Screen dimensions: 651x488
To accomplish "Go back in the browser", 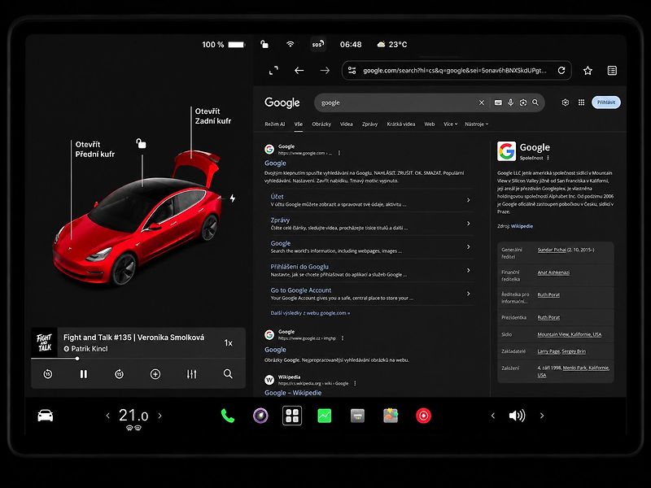I will (299, 71).
